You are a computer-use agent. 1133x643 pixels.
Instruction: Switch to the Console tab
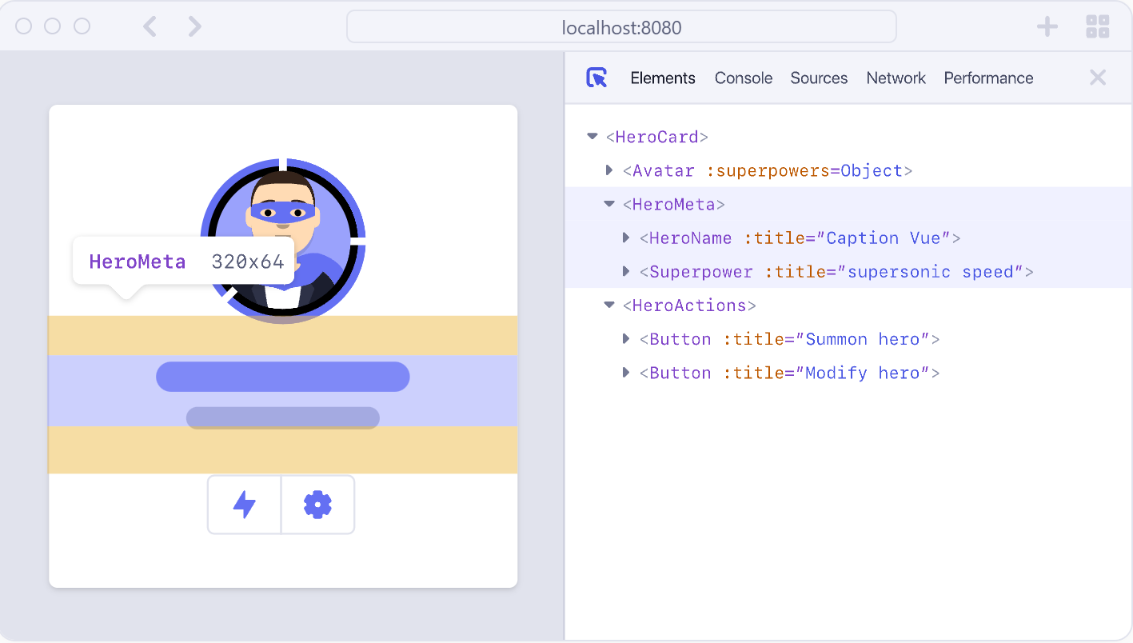[743, 78]
